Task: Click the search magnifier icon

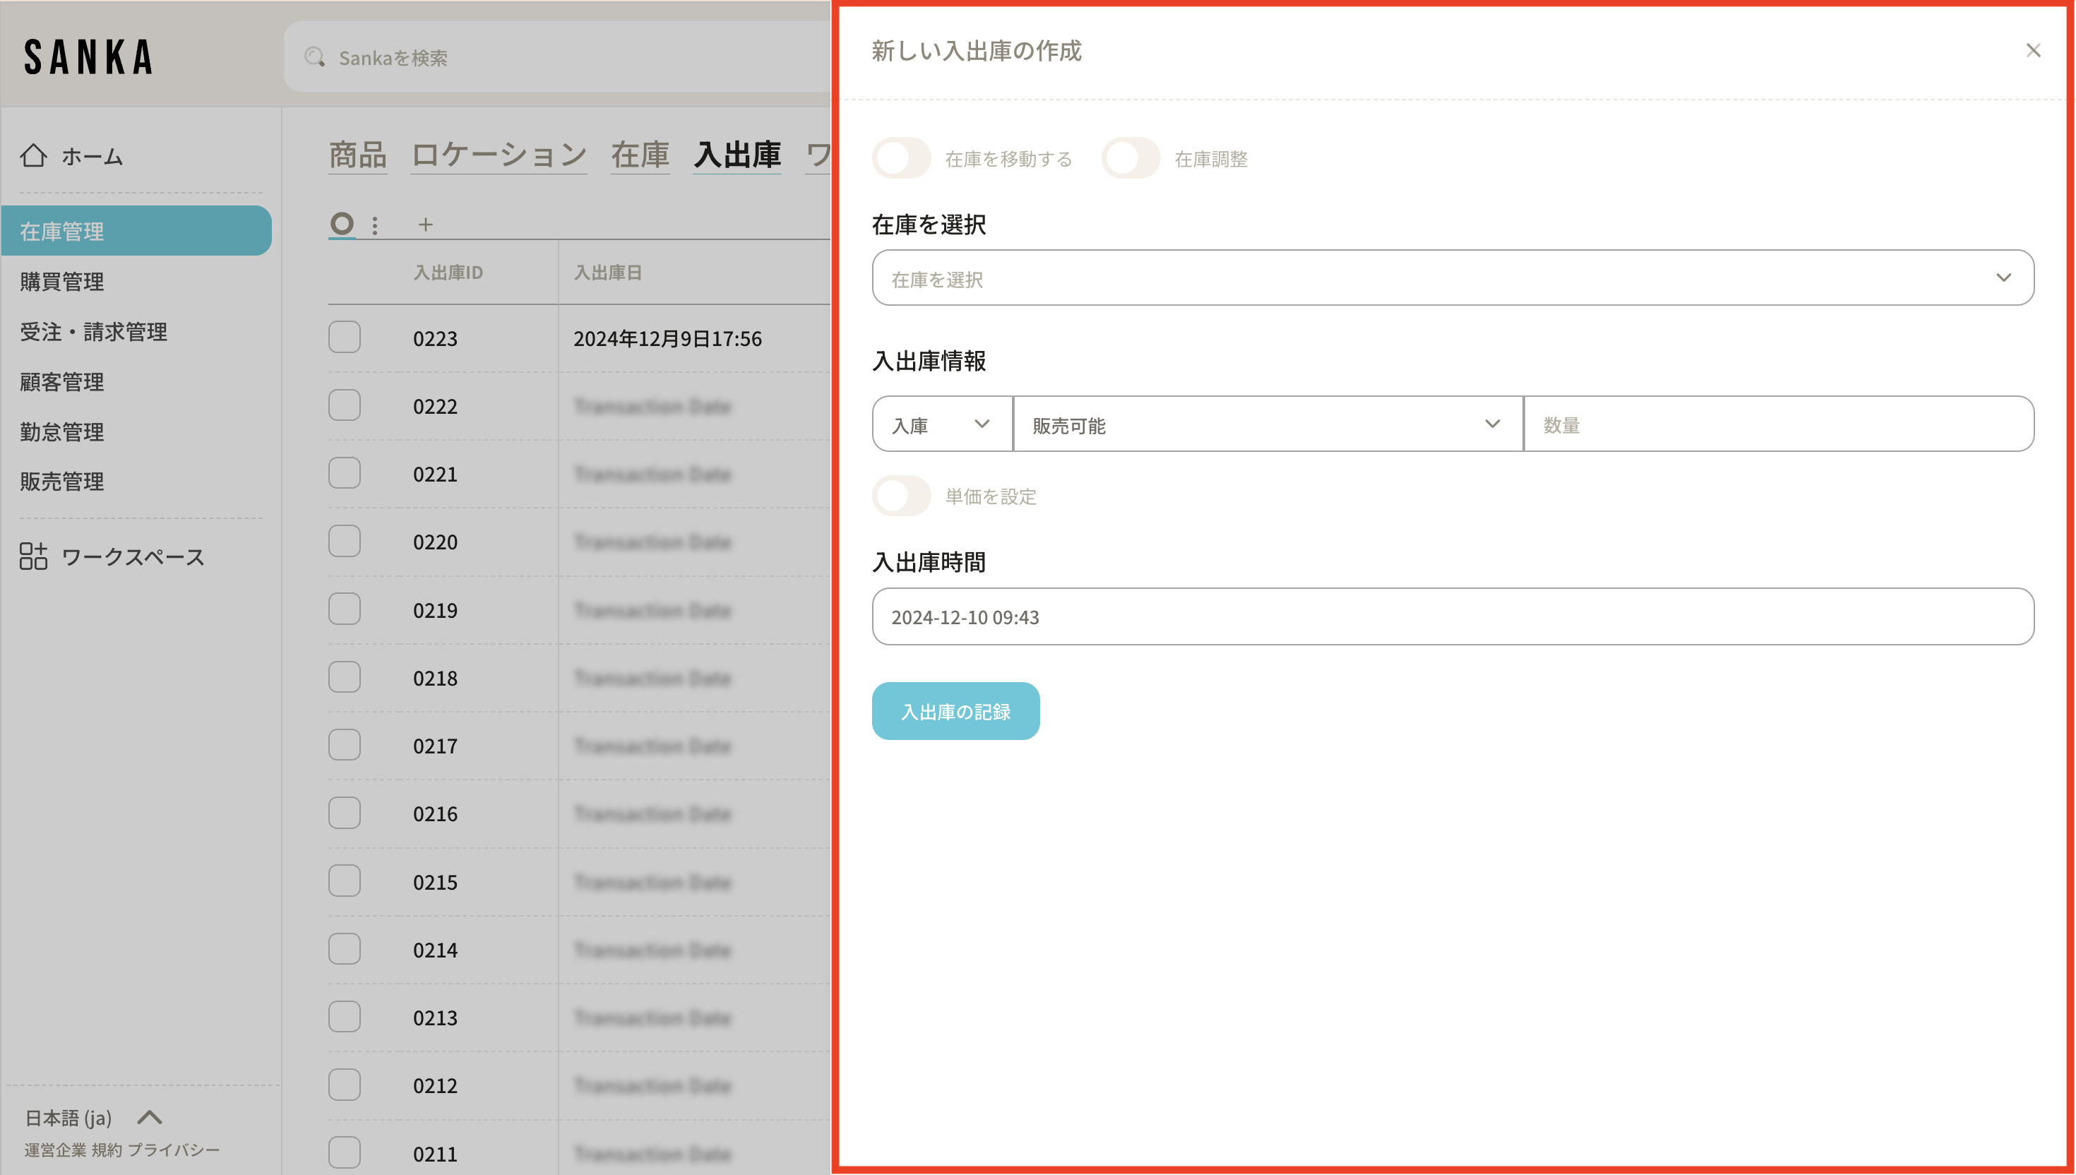Action: [314, 57]
